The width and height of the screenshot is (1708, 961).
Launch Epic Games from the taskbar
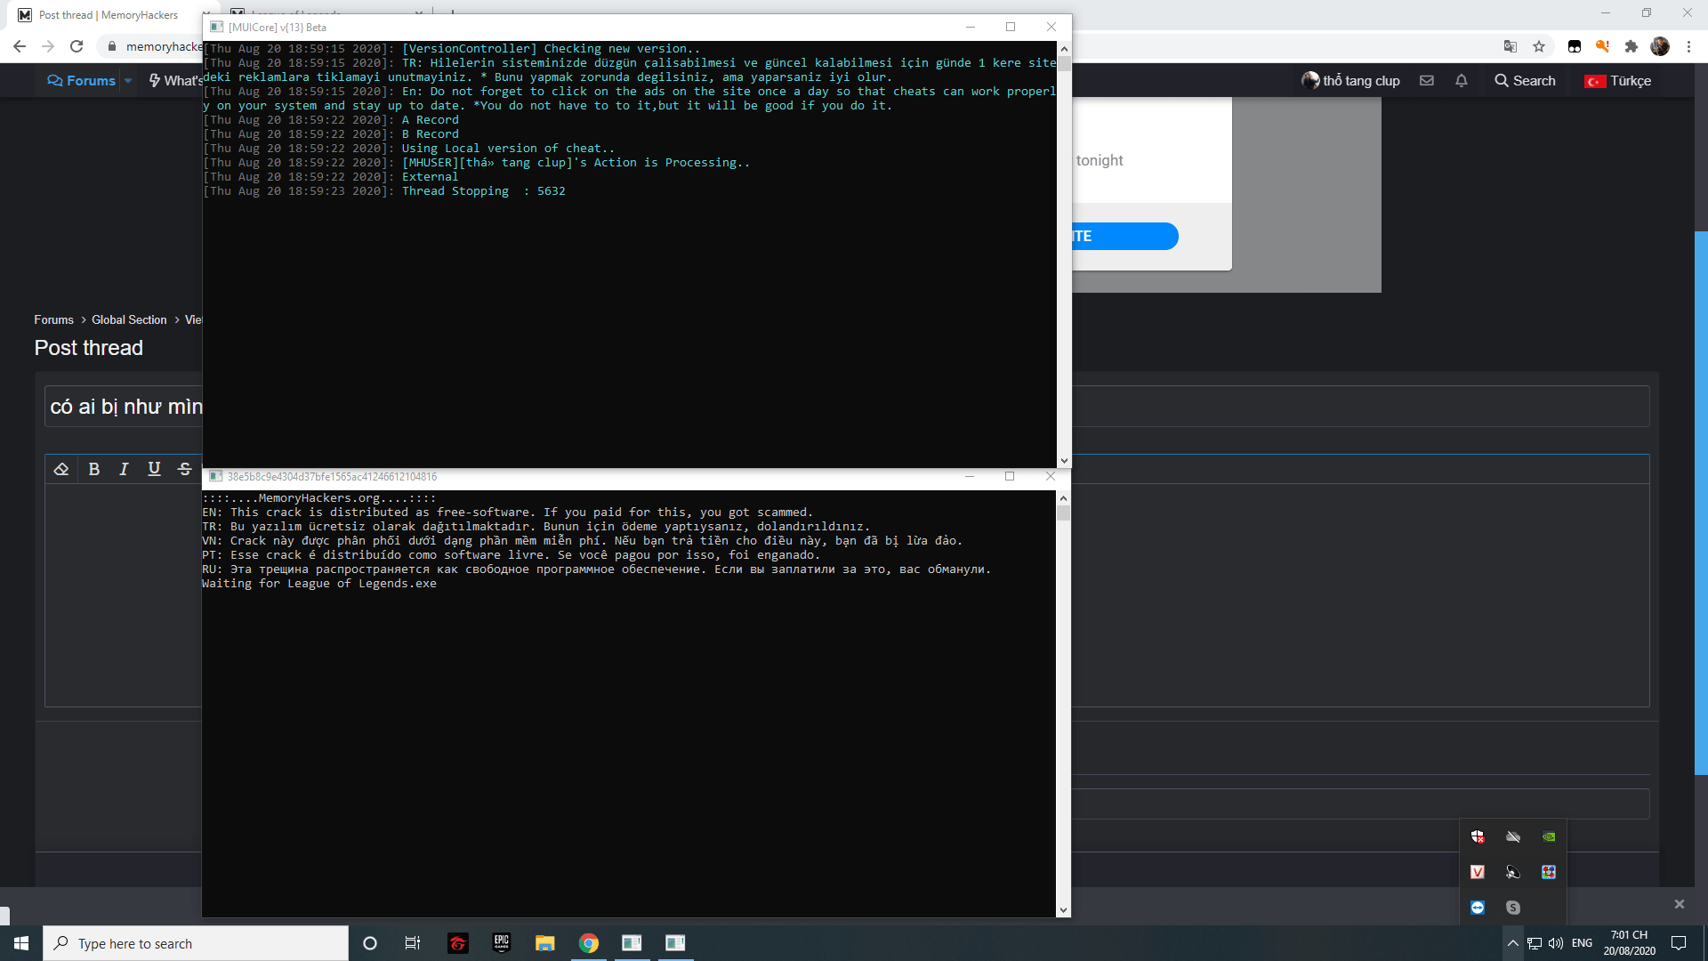click(502, 943)
